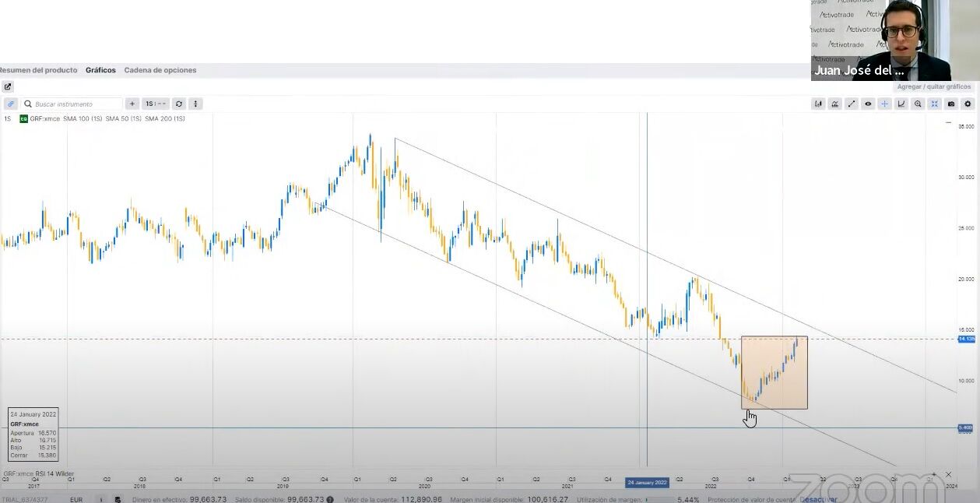Switch to Resumen del producto tab

point(39,70)
